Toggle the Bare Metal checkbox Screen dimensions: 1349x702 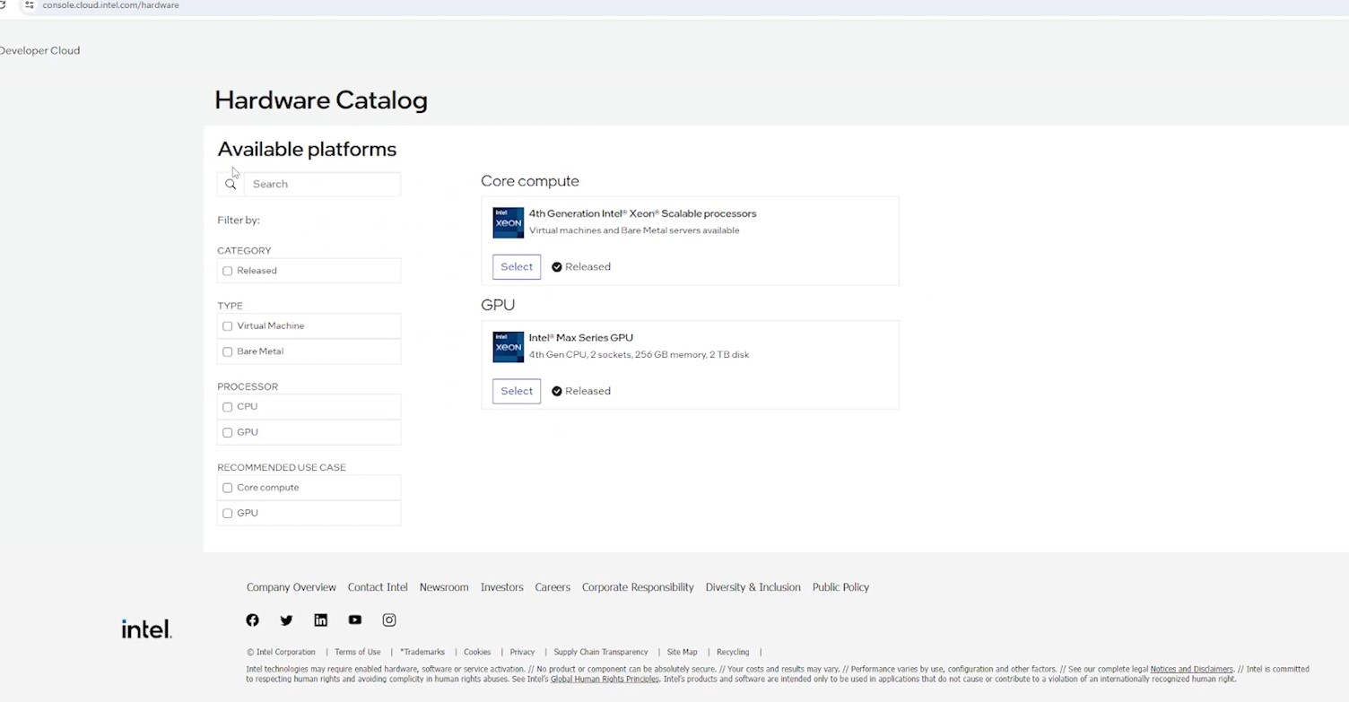coord(228,351)
